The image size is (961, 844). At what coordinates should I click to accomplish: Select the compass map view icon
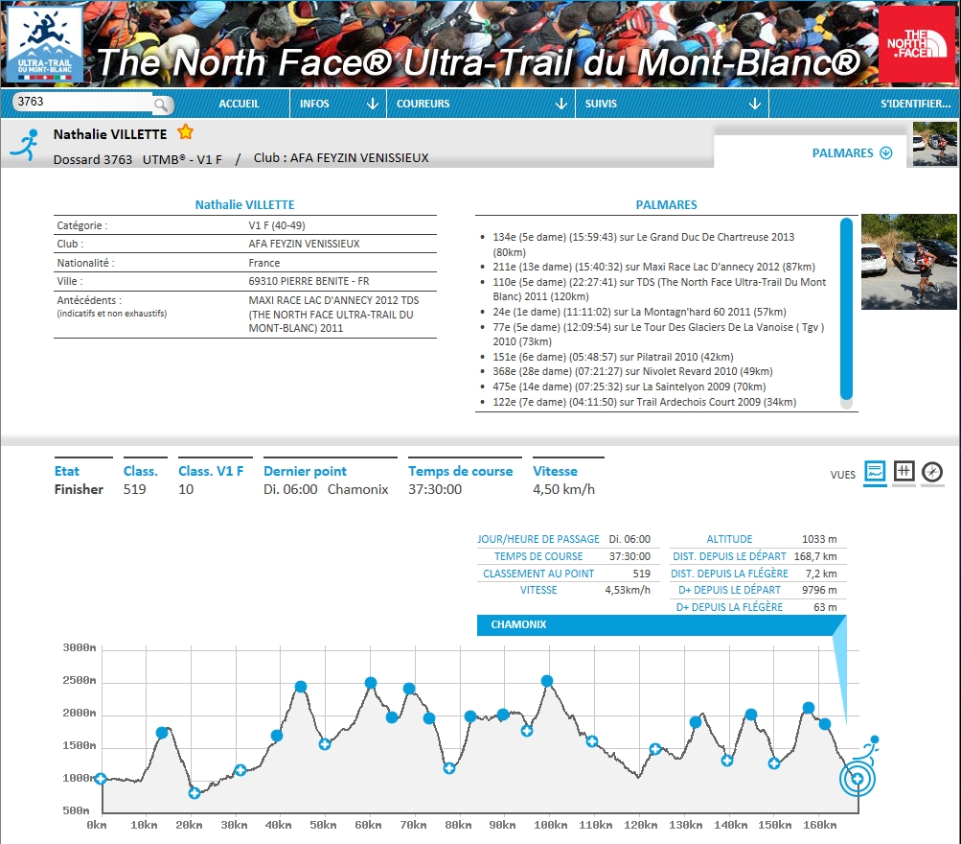click(932, 472)
